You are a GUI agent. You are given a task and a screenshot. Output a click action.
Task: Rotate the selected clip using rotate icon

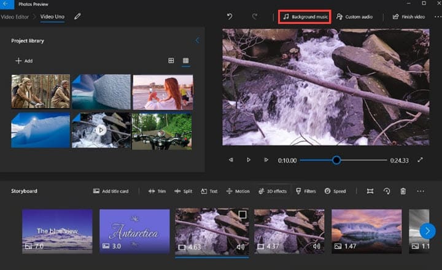click(x=387, y=191)
